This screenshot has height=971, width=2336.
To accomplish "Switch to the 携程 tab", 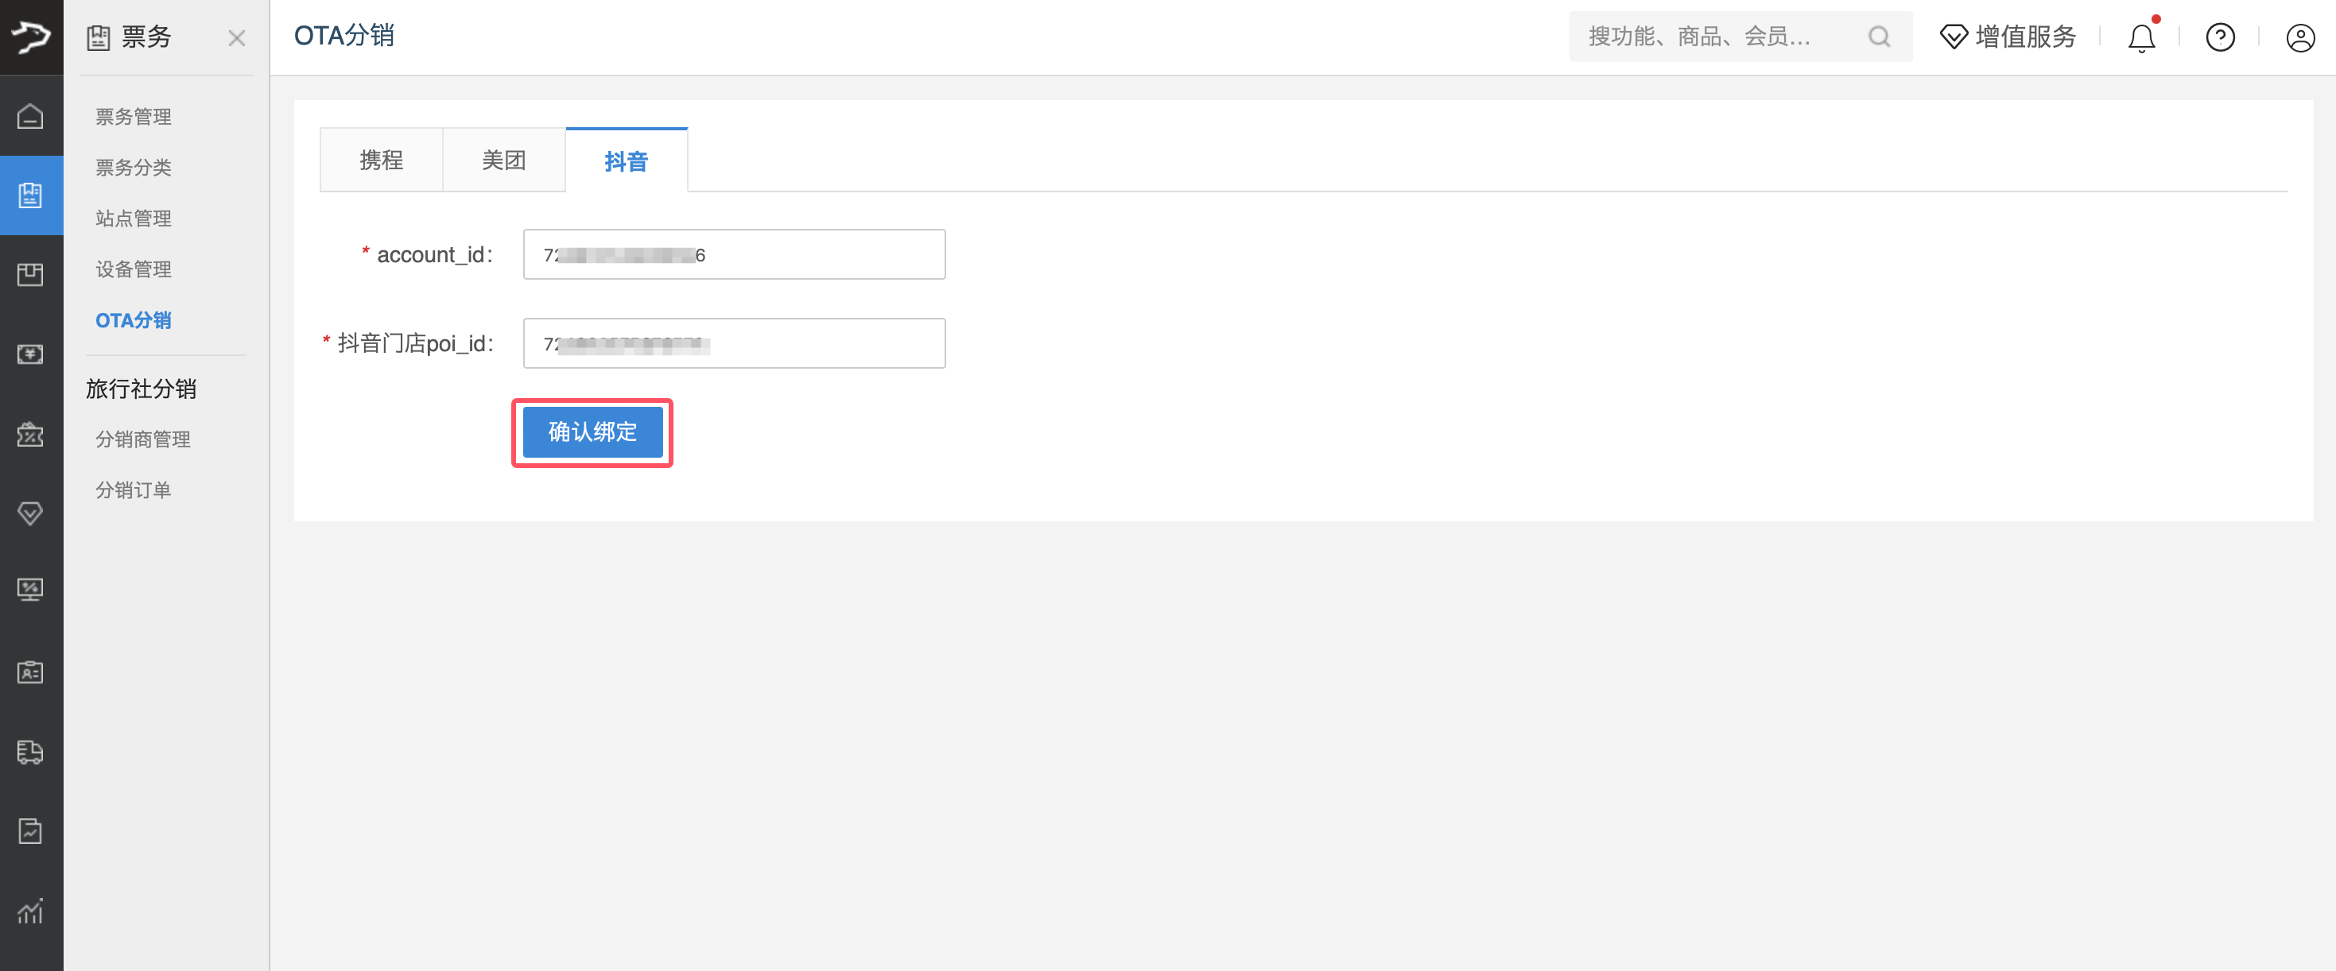I will 381,161.
